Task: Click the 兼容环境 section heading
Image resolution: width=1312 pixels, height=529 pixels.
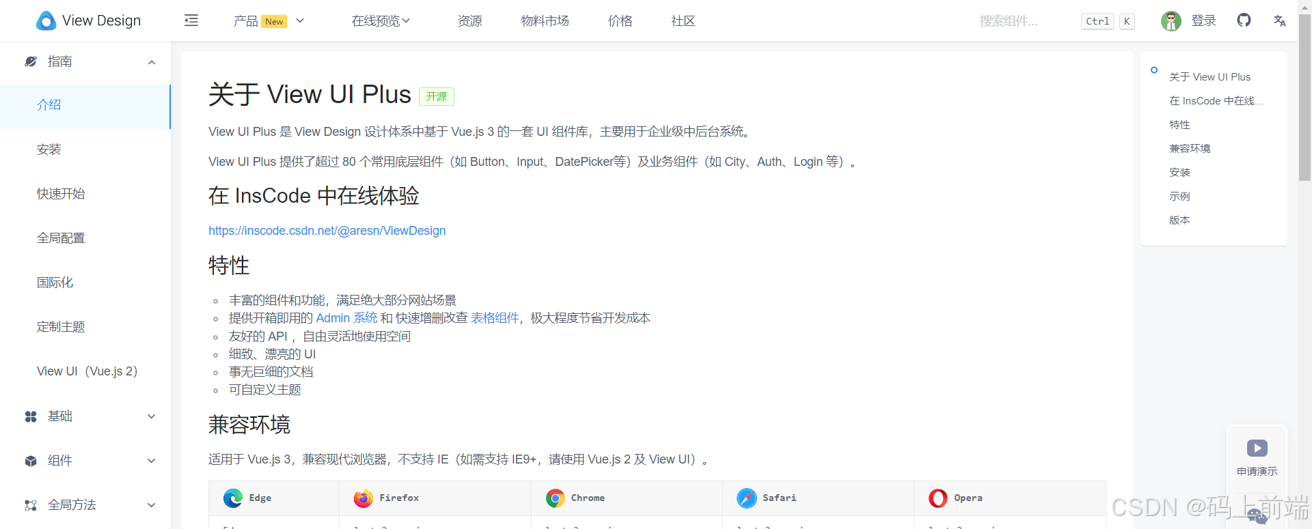Action: pos(249,425)
